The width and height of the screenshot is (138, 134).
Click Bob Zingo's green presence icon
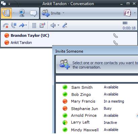(65, 94)
